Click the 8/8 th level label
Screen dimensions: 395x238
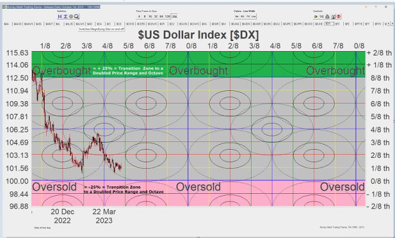click(x=380, y=78)
